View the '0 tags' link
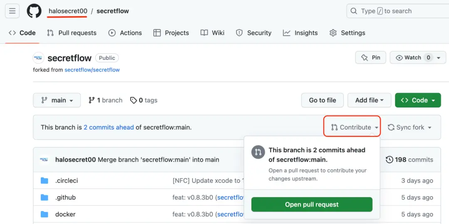This screenshot has height=224, width=449. click(x=144, y=100)
